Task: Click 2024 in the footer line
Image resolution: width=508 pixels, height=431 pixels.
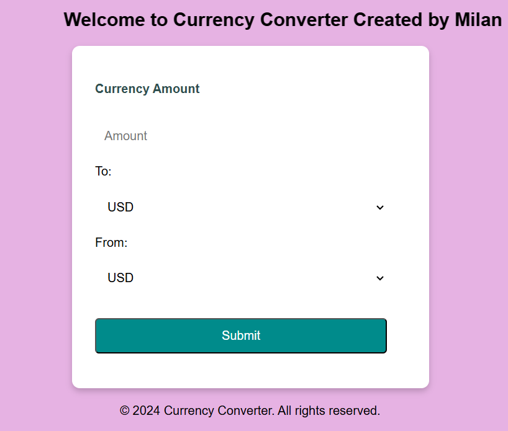Action: pos(146,411)
